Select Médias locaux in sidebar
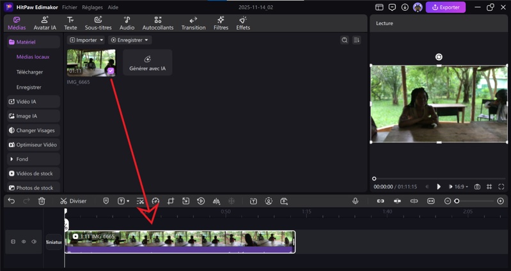The width and height of the screenshot is (511, 271). (x=33, y=57)
